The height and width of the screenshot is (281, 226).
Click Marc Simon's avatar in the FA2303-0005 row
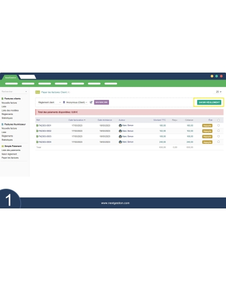pos(120,136)
